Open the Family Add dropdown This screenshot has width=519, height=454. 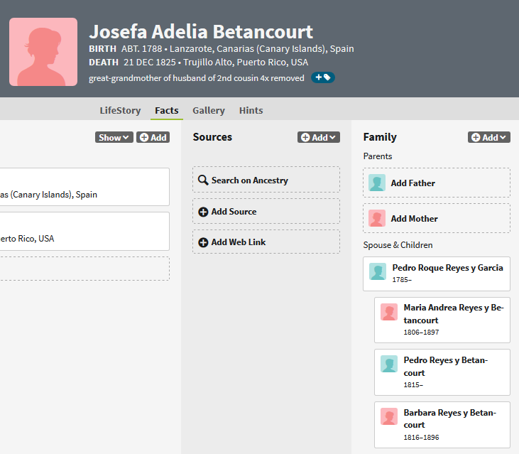click(x=488, y=137)
